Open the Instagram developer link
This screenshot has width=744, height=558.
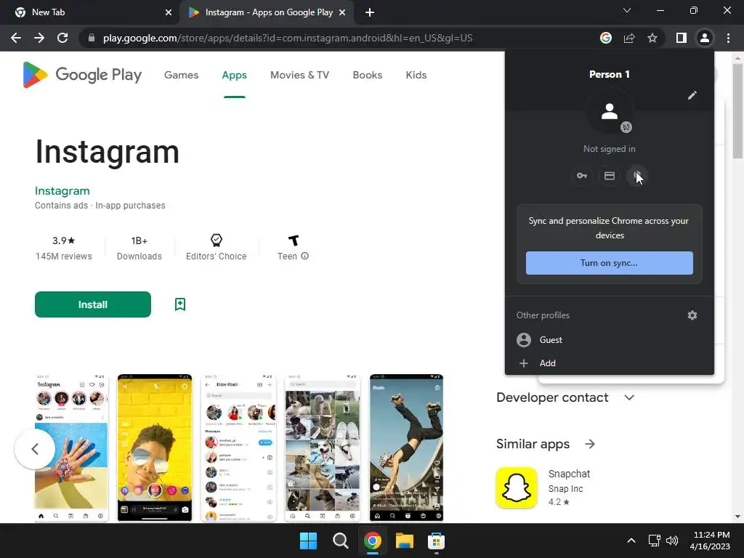click(62, 191)
